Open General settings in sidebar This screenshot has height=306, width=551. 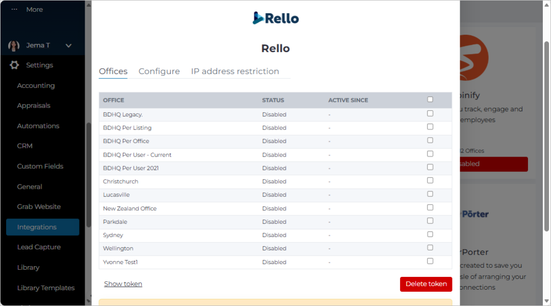(30, 187)
